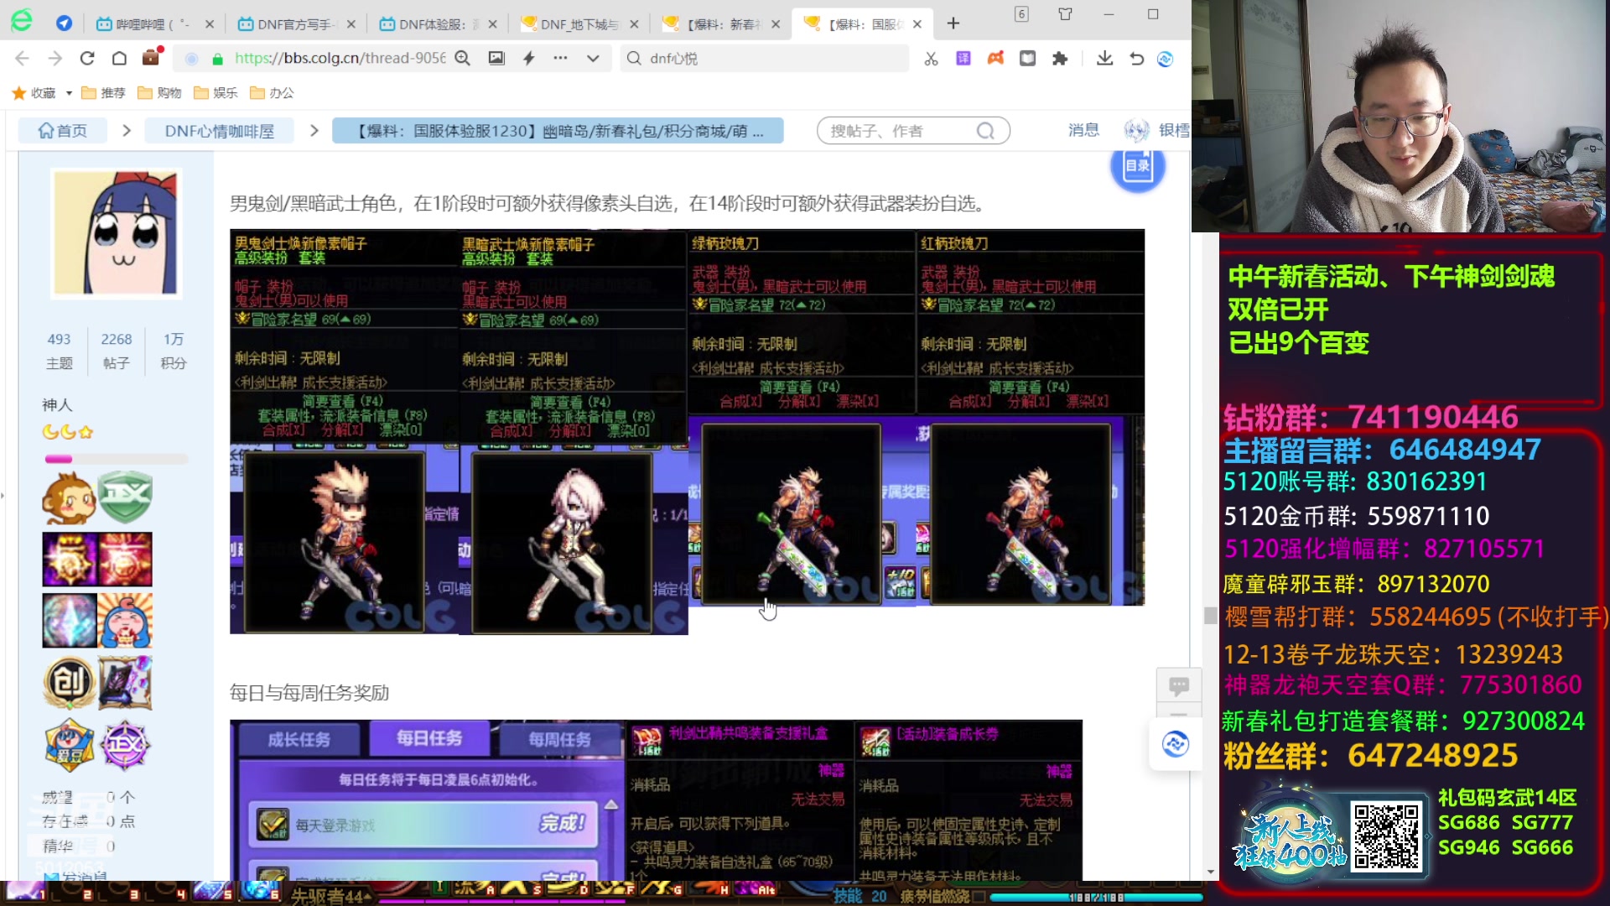Open the 娱乐 bookmarks folder
The height and width of the screenshot is (906, 1610).
(216, 93)
